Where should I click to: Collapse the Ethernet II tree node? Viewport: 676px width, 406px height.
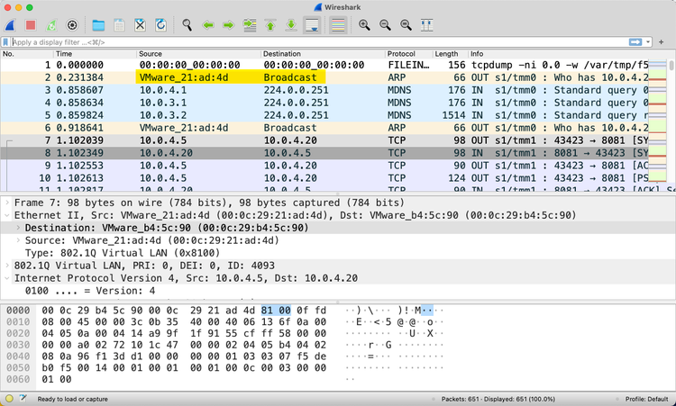click(8, 215)
